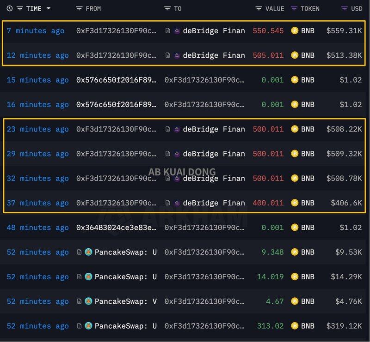The image size is (370, 342).
Task: Open the VALUE column filter
Action: click(x=259, y=8)
